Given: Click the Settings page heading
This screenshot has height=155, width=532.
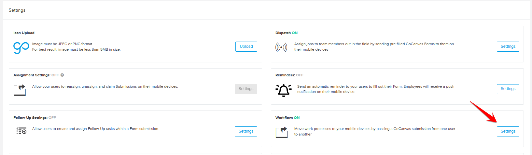Looking at the screenshot, I should 17,10.
